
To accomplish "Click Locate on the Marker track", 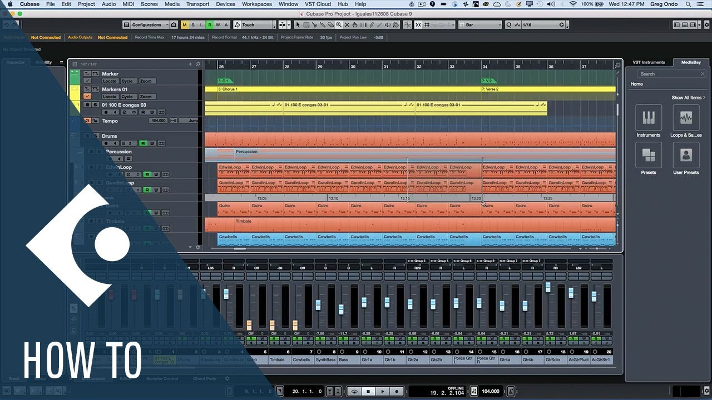I will pyautogui.click(x=110, y=81).
